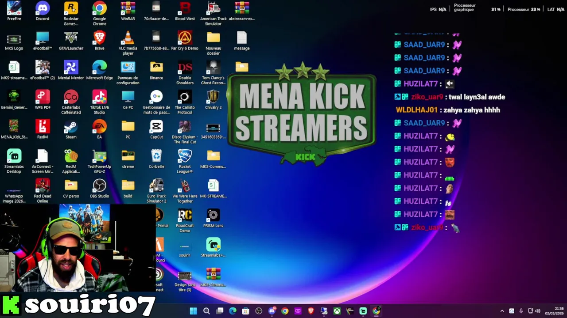Select the Red Dead Online shortcut

coord(43,191)
